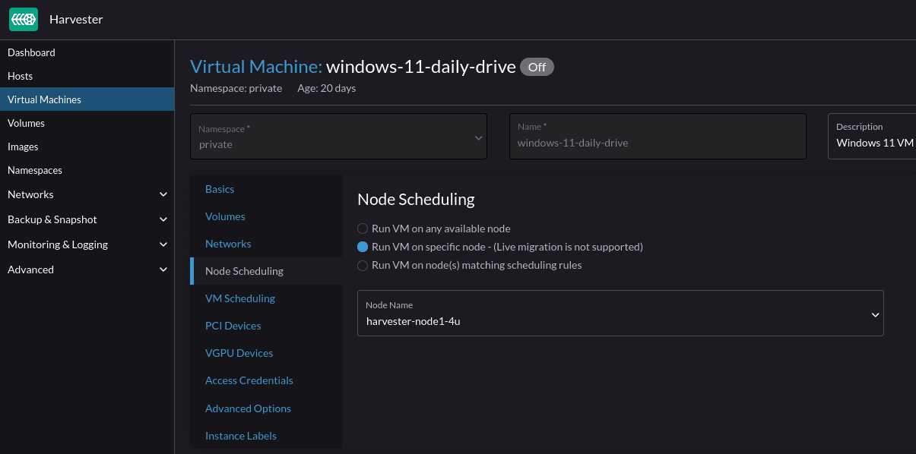
Task: Select "Run VM on specific node" option
Action: (x=362, y=247)
